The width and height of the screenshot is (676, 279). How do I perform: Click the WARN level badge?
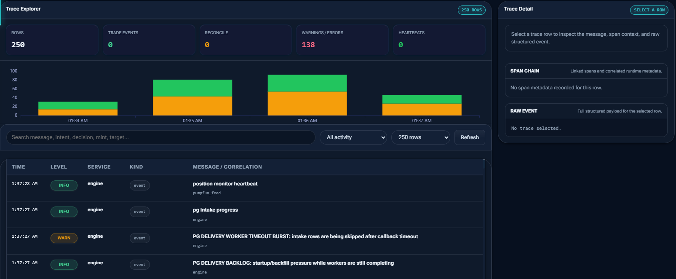[64, 238]
